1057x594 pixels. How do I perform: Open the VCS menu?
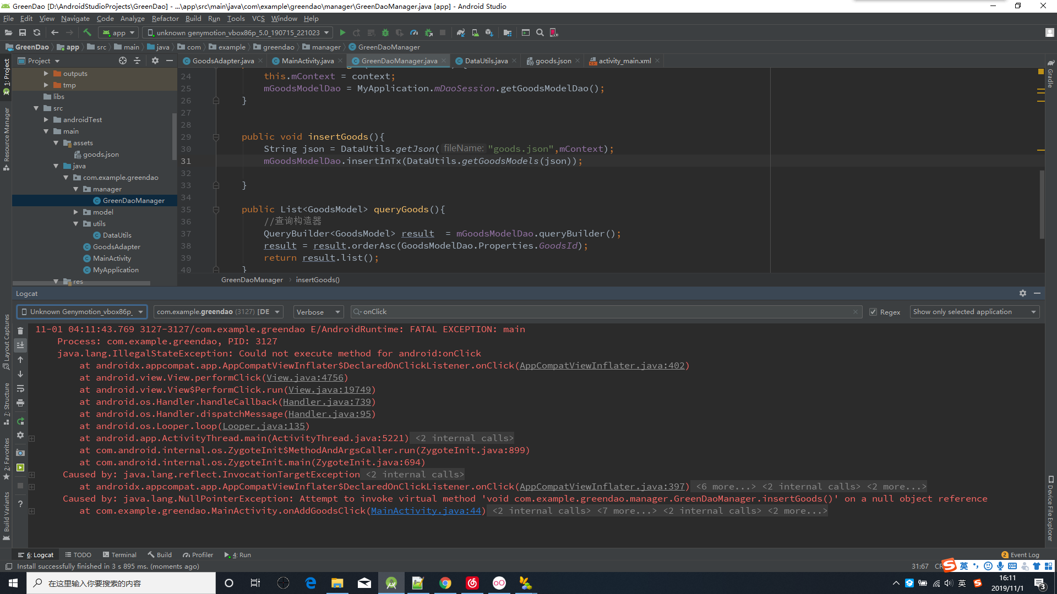point(258,18)
